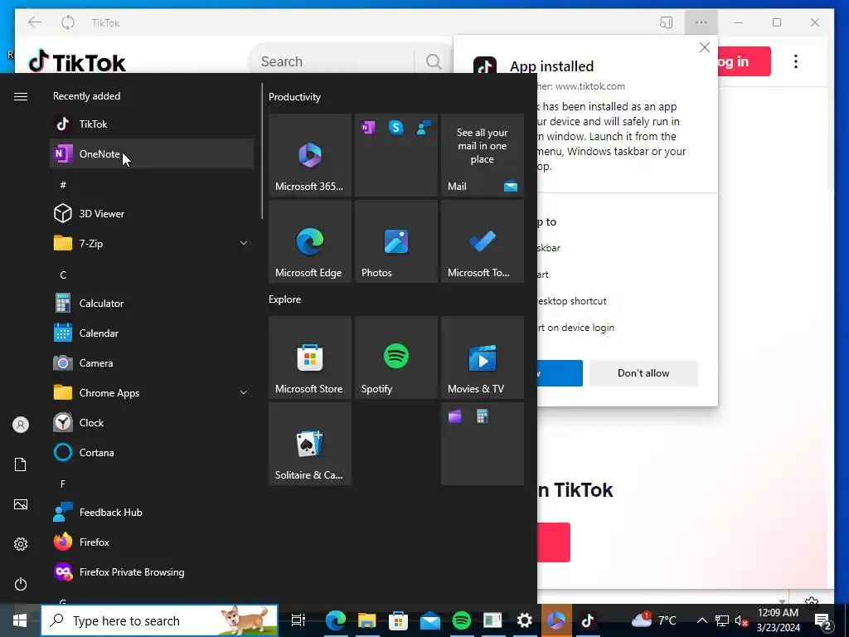849x637 pixels.
Task: Click Don't allow in App installed popup
Action: click(x=643, y=373)
